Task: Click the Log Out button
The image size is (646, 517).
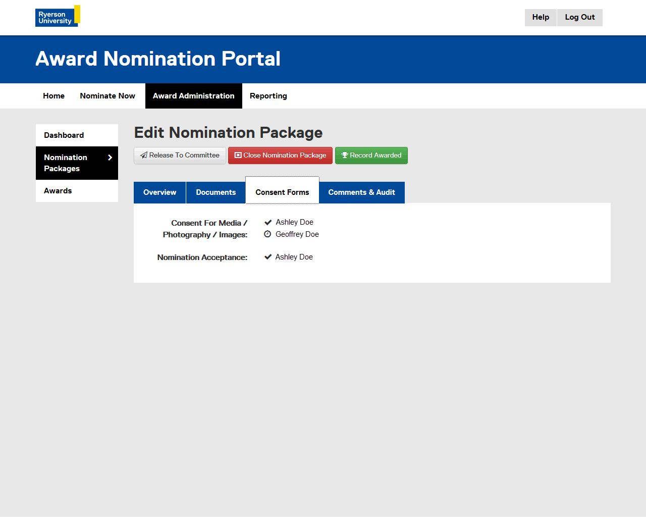Action: 579,17
